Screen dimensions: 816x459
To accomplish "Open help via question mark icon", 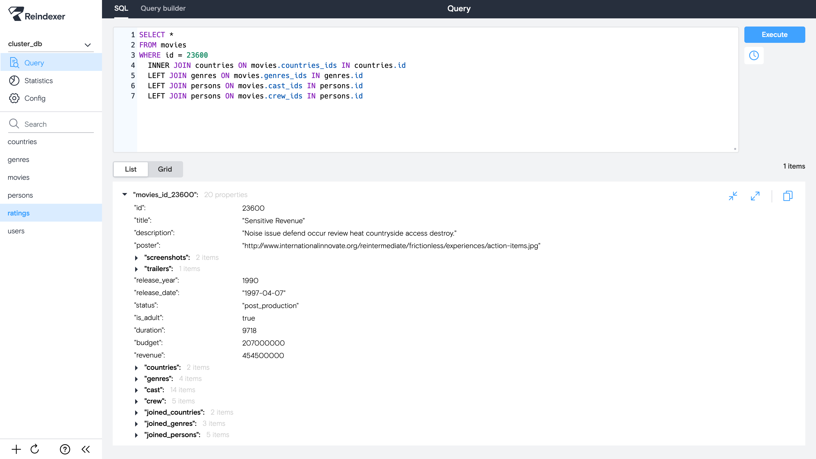I will coord(65,449).
